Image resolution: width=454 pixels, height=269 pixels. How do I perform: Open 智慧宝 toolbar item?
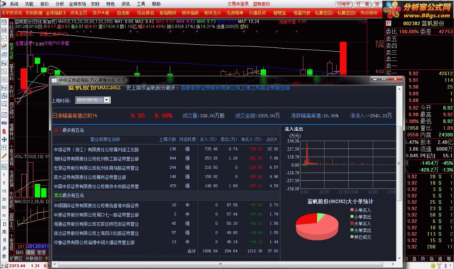tap(279, 13)
